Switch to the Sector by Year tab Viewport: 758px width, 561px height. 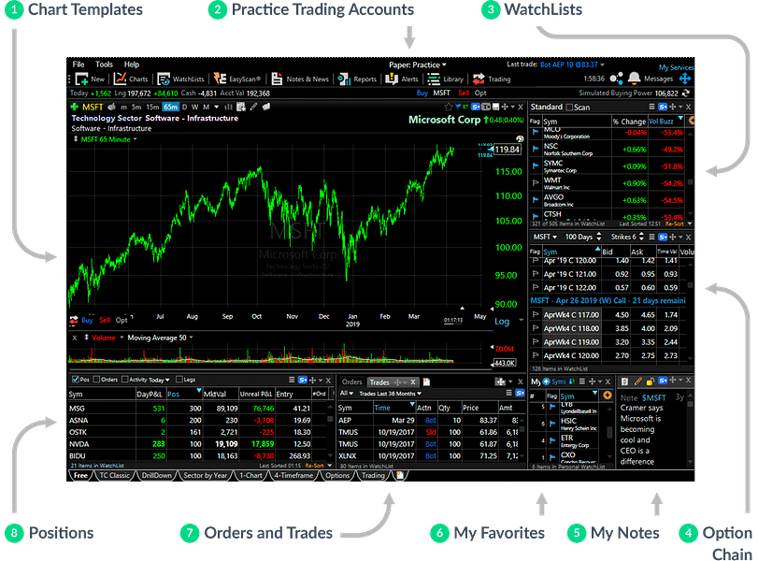[206, 476]
